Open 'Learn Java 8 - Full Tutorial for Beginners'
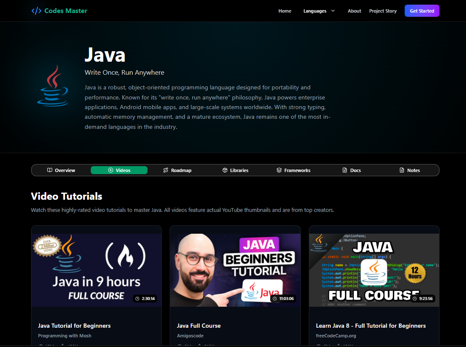Viewport: 466px width, 347px height. pyautogui.click(x=371, y=326)
